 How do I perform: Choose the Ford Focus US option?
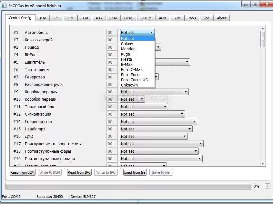(137, 80)
